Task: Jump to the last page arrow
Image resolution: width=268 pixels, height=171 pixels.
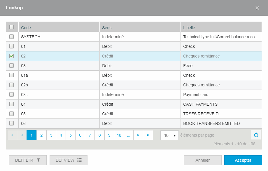Action: coord(148,135)
